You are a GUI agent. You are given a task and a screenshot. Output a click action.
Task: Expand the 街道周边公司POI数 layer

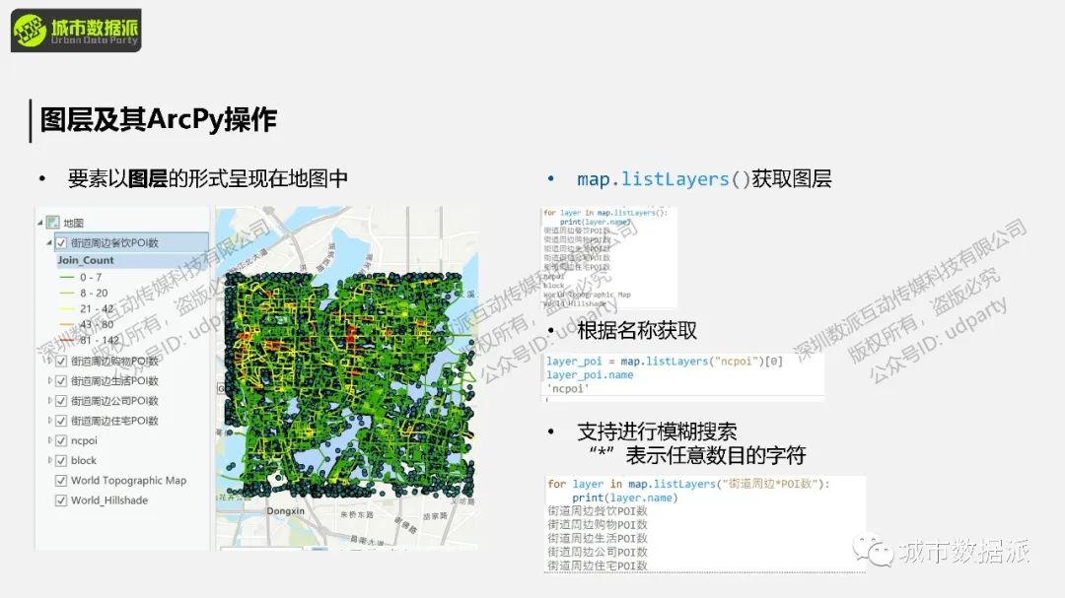pyautogui.click(x=49, y=401)
